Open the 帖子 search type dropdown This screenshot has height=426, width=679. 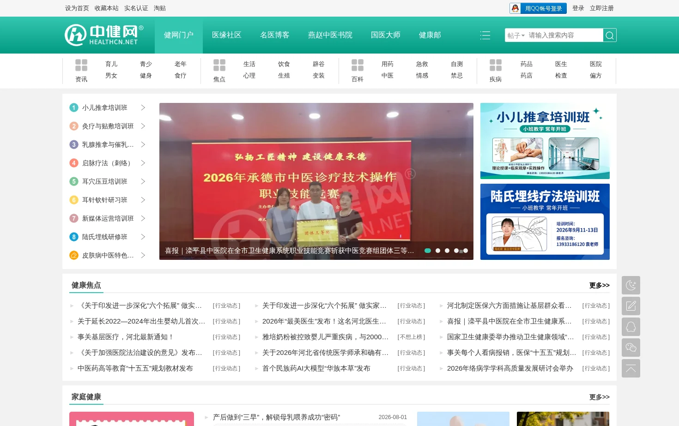pos(516,36)
